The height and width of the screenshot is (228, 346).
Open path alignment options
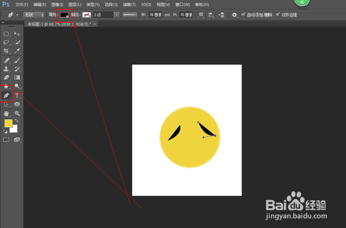point(211,15)
